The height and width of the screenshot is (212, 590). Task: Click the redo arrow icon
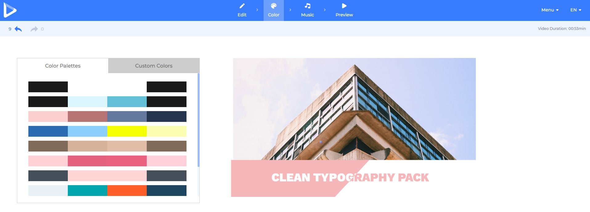34,29
